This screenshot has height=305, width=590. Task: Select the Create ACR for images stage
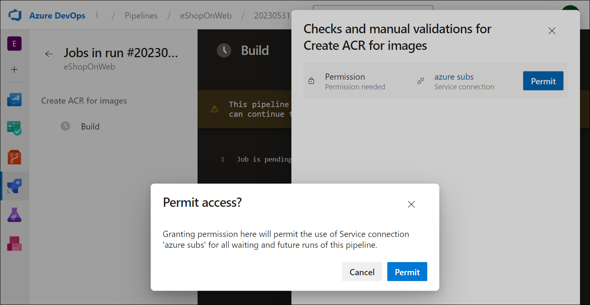click(x=84, y=101)
